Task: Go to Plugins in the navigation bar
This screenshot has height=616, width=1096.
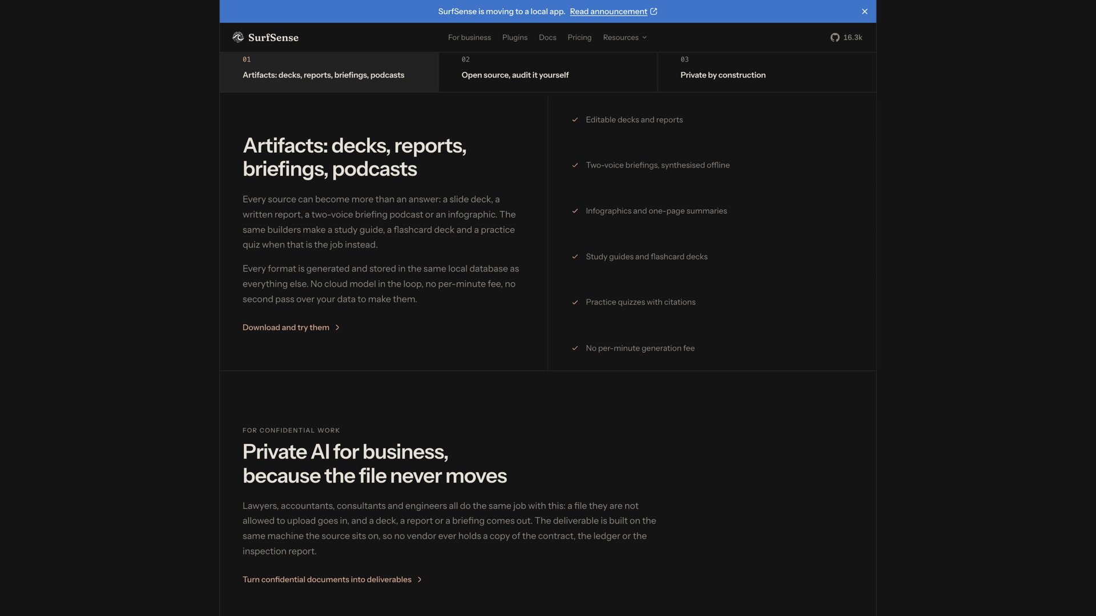Action: tap(514, 38)
